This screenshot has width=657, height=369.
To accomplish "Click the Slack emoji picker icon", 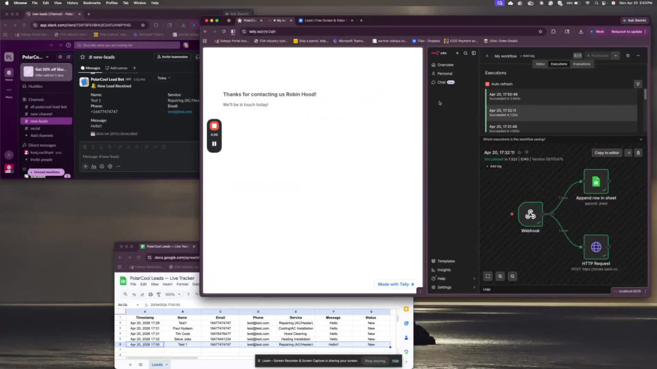I will 102,166.
